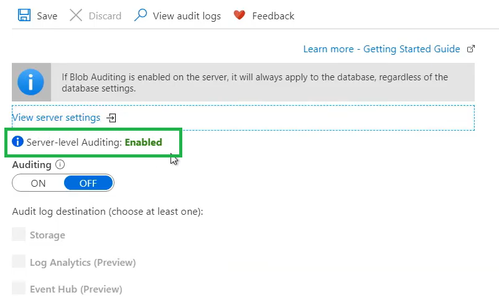Image resolution: width=499 pixels, height=305 pixels.
Task: Click the Save floppy disk icon
Action: pos(24,16)
